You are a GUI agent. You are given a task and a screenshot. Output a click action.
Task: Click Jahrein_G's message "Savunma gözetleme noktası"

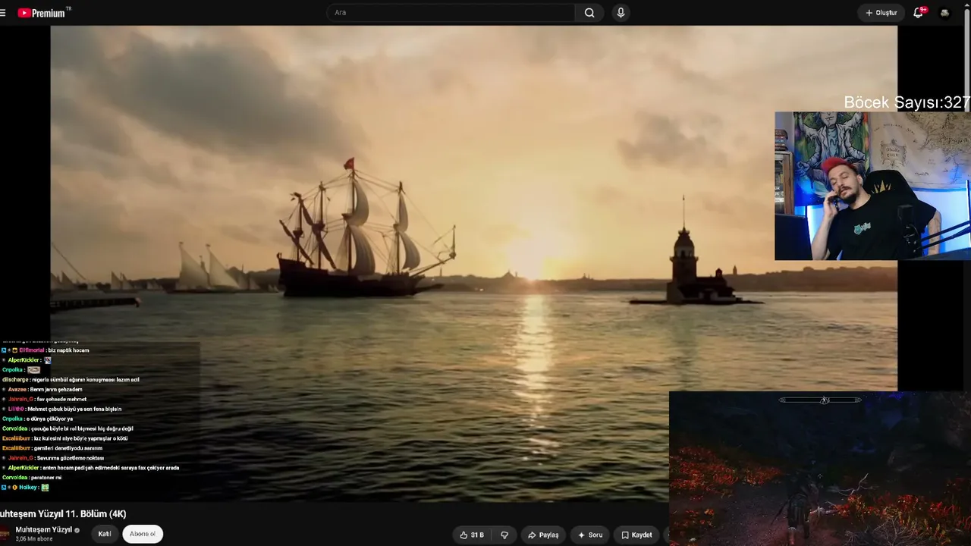click(71, 459)
